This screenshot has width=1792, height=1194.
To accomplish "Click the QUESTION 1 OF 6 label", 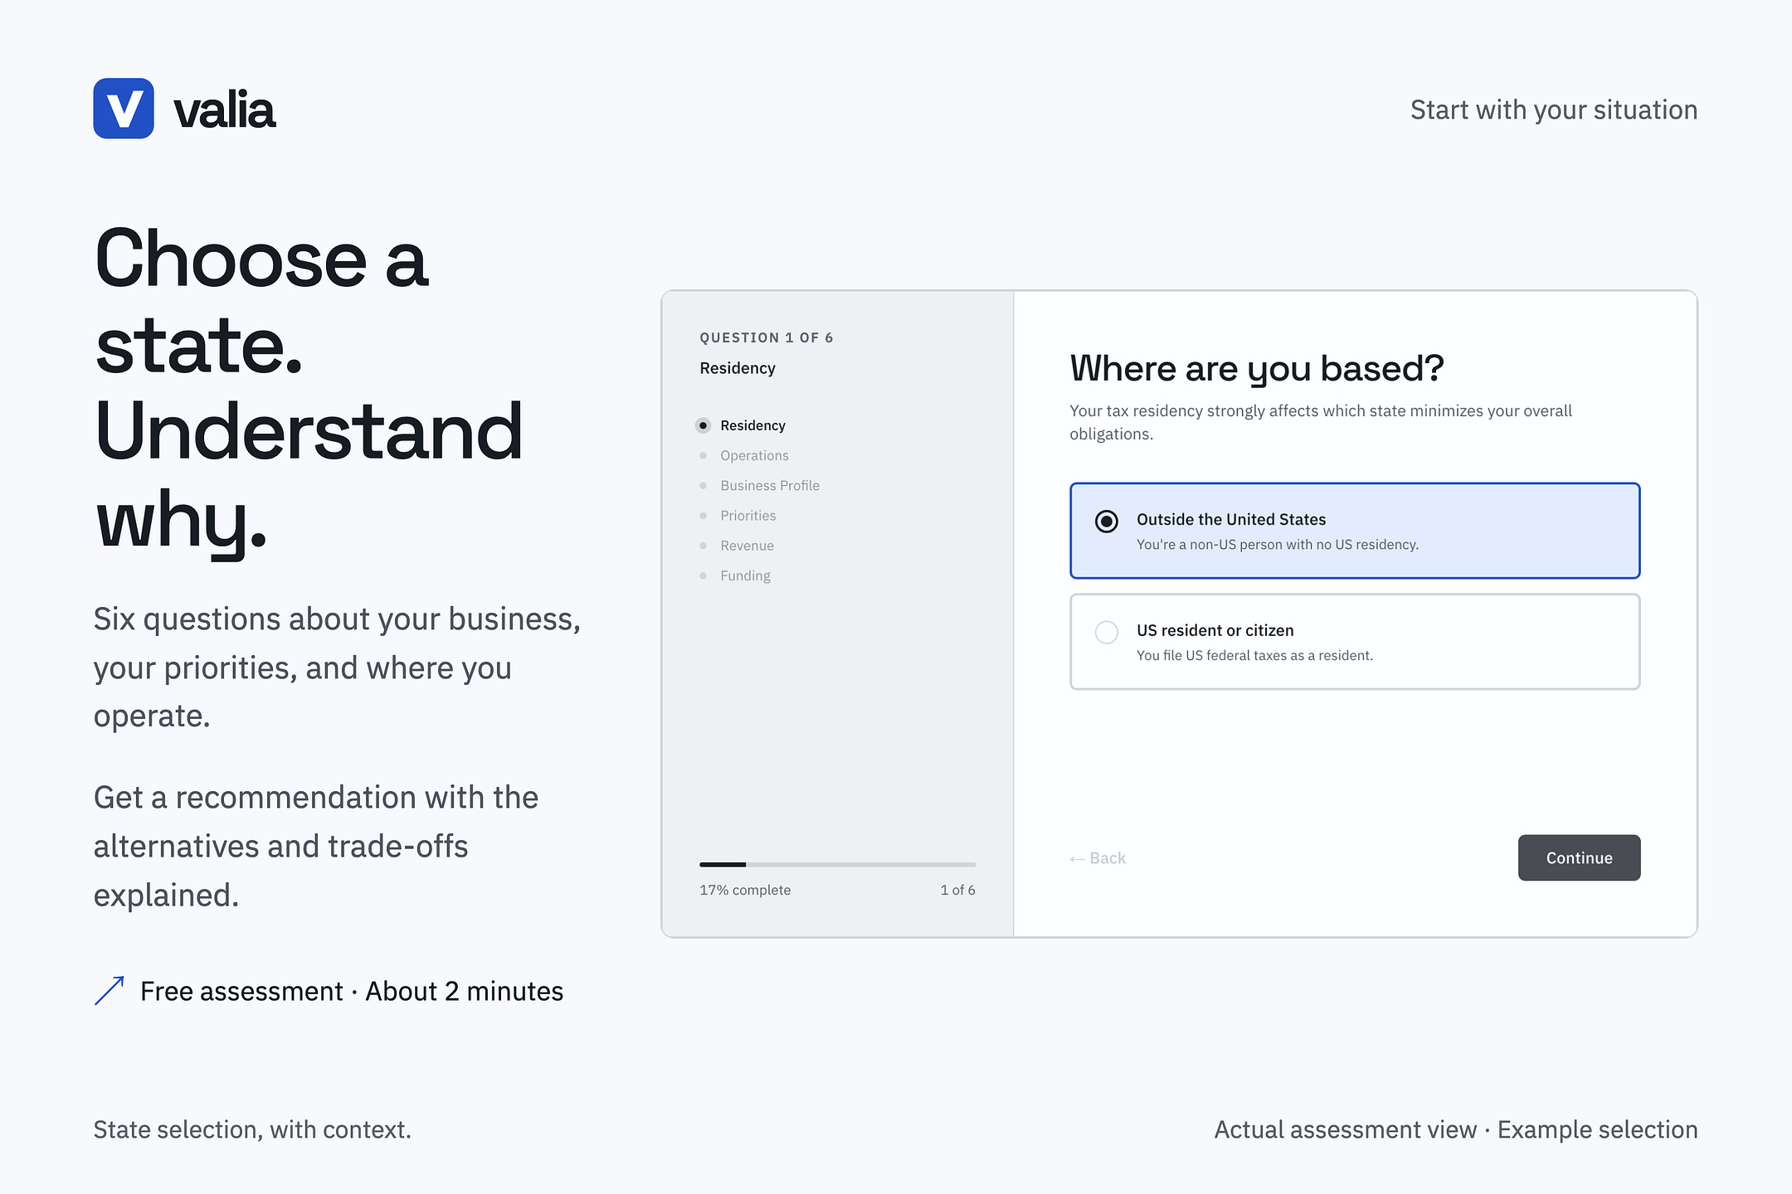I will 766,337.
